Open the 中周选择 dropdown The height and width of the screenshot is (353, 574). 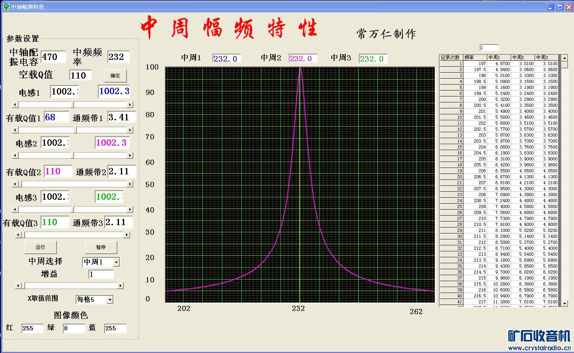click(116, 262)
